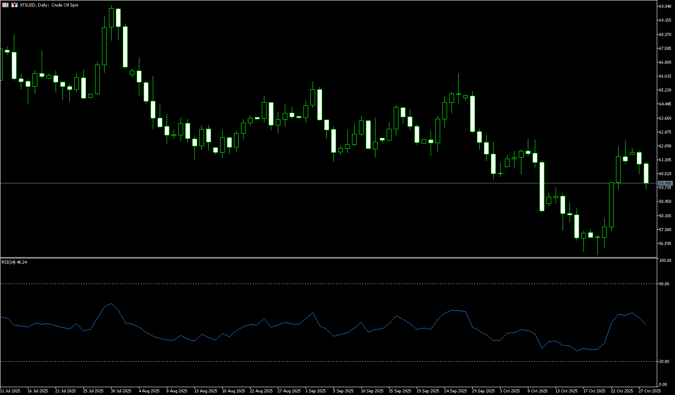
Task: Select the last white candlestick on the chart
Action: pyautogui.click(x=646, y=173)
